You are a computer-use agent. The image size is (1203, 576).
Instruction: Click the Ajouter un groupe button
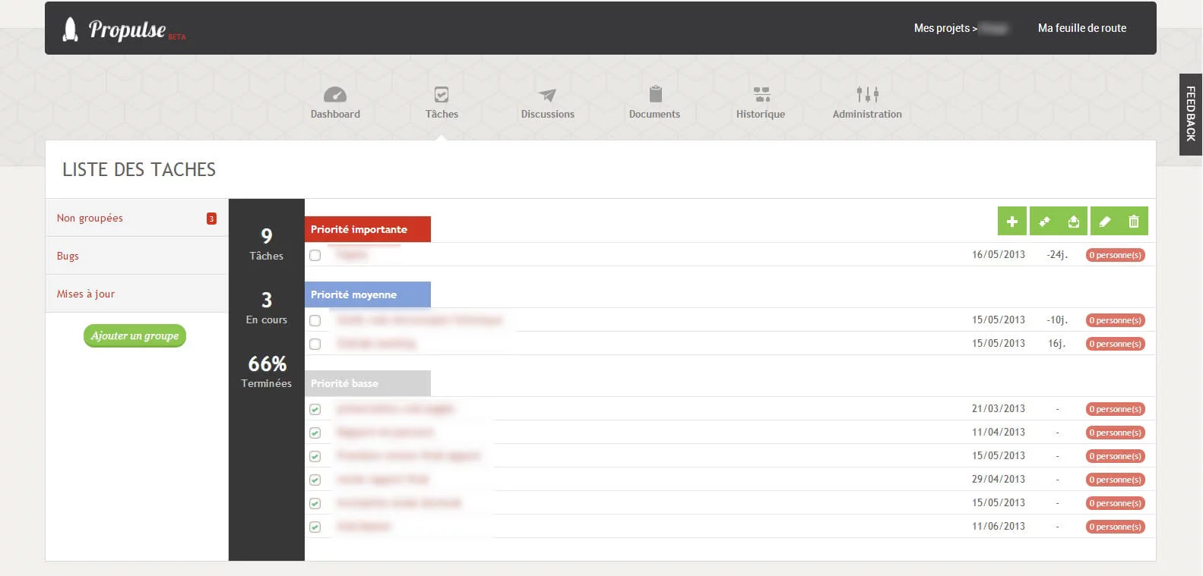point(135,335)
